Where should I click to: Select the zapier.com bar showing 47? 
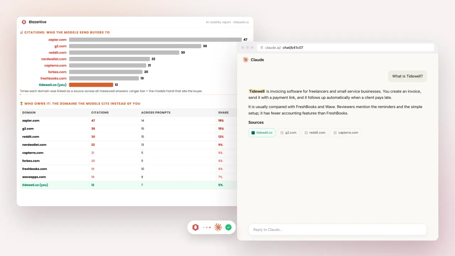tap(155, 39)
